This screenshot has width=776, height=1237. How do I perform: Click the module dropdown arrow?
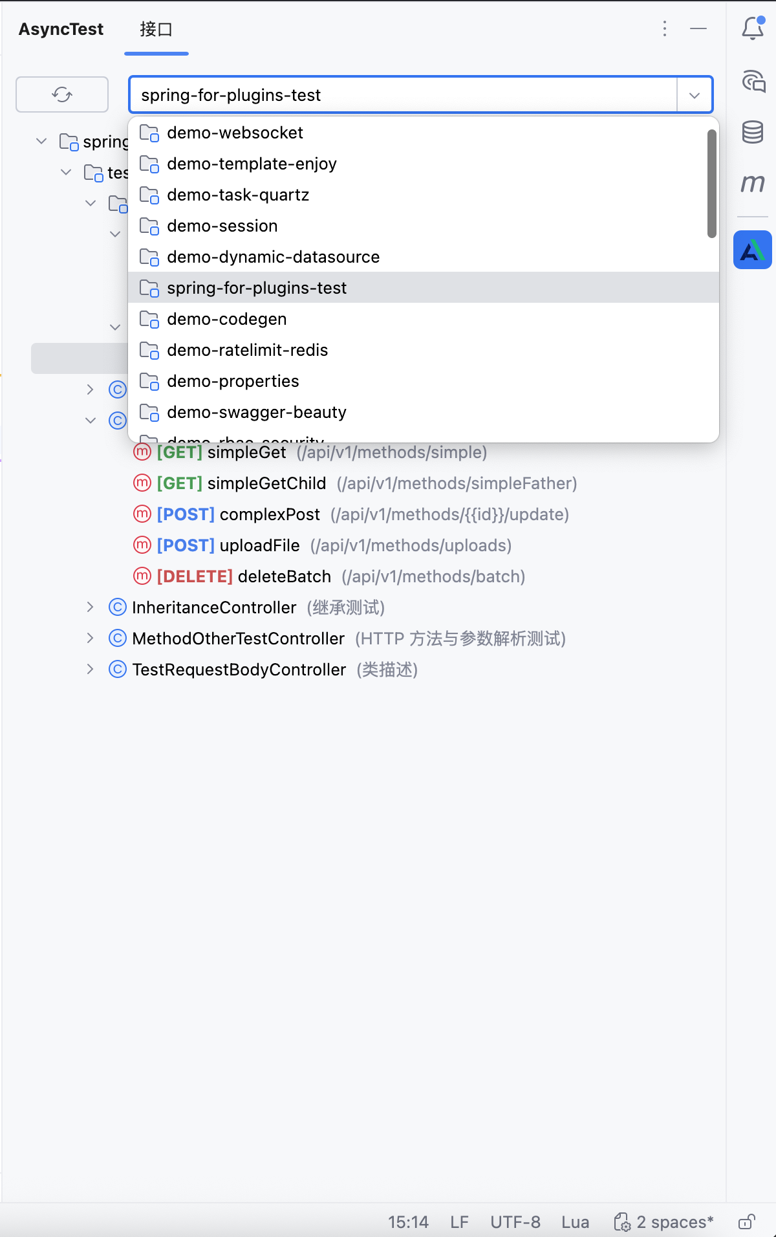(695, 95)
